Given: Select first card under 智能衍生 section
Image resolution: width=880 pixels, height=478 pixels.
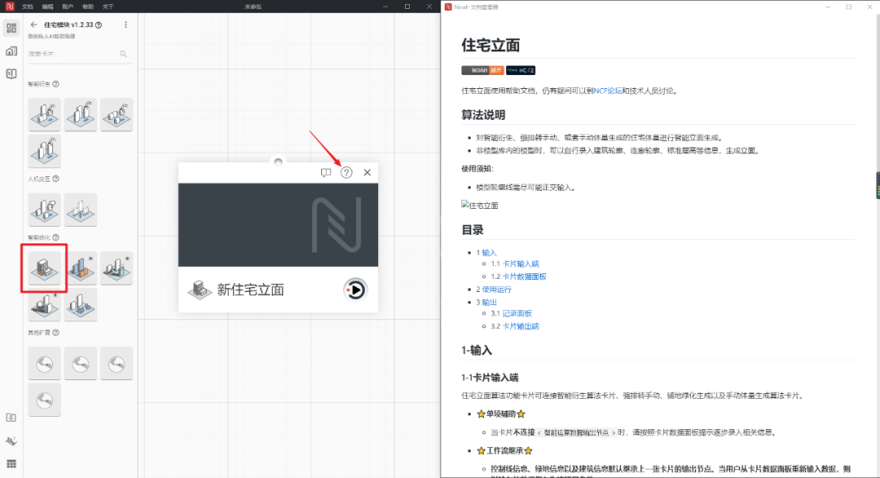Looking at the screenshot, I should (44, 114).
